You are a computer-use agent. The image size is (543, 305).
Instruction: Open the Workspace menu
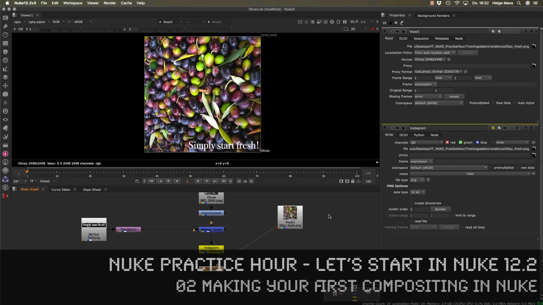pyautogui.click(x=73, y=3)
